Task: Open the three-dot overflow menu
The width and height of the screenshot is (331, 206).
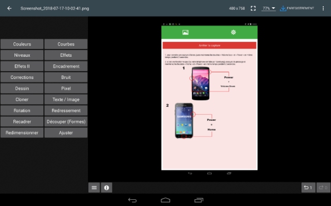Action: (x=323, y=8)
